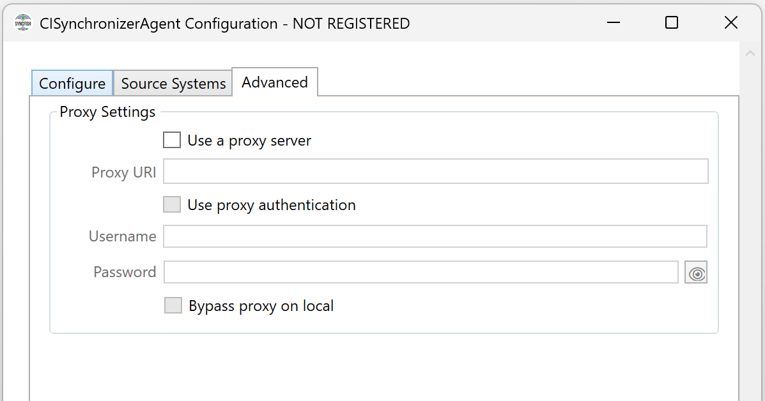Click the Password entry field

tap(421, 272)
